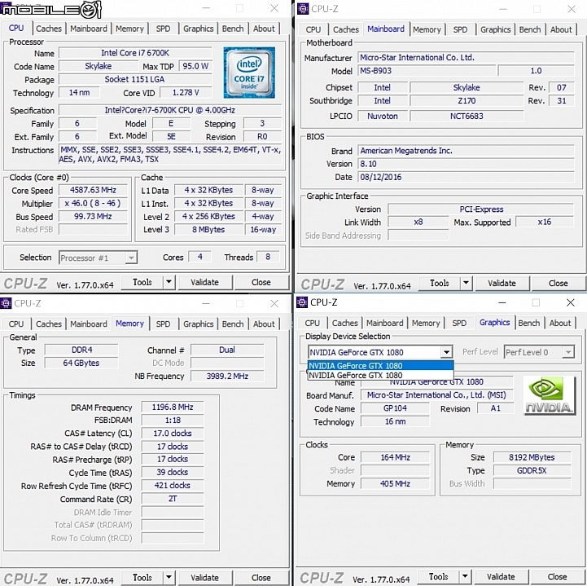The height and width of the screenshot is (586, 587).
Task: Click BIOS brand American Megatrends Inc.
Action: [466, 151]
